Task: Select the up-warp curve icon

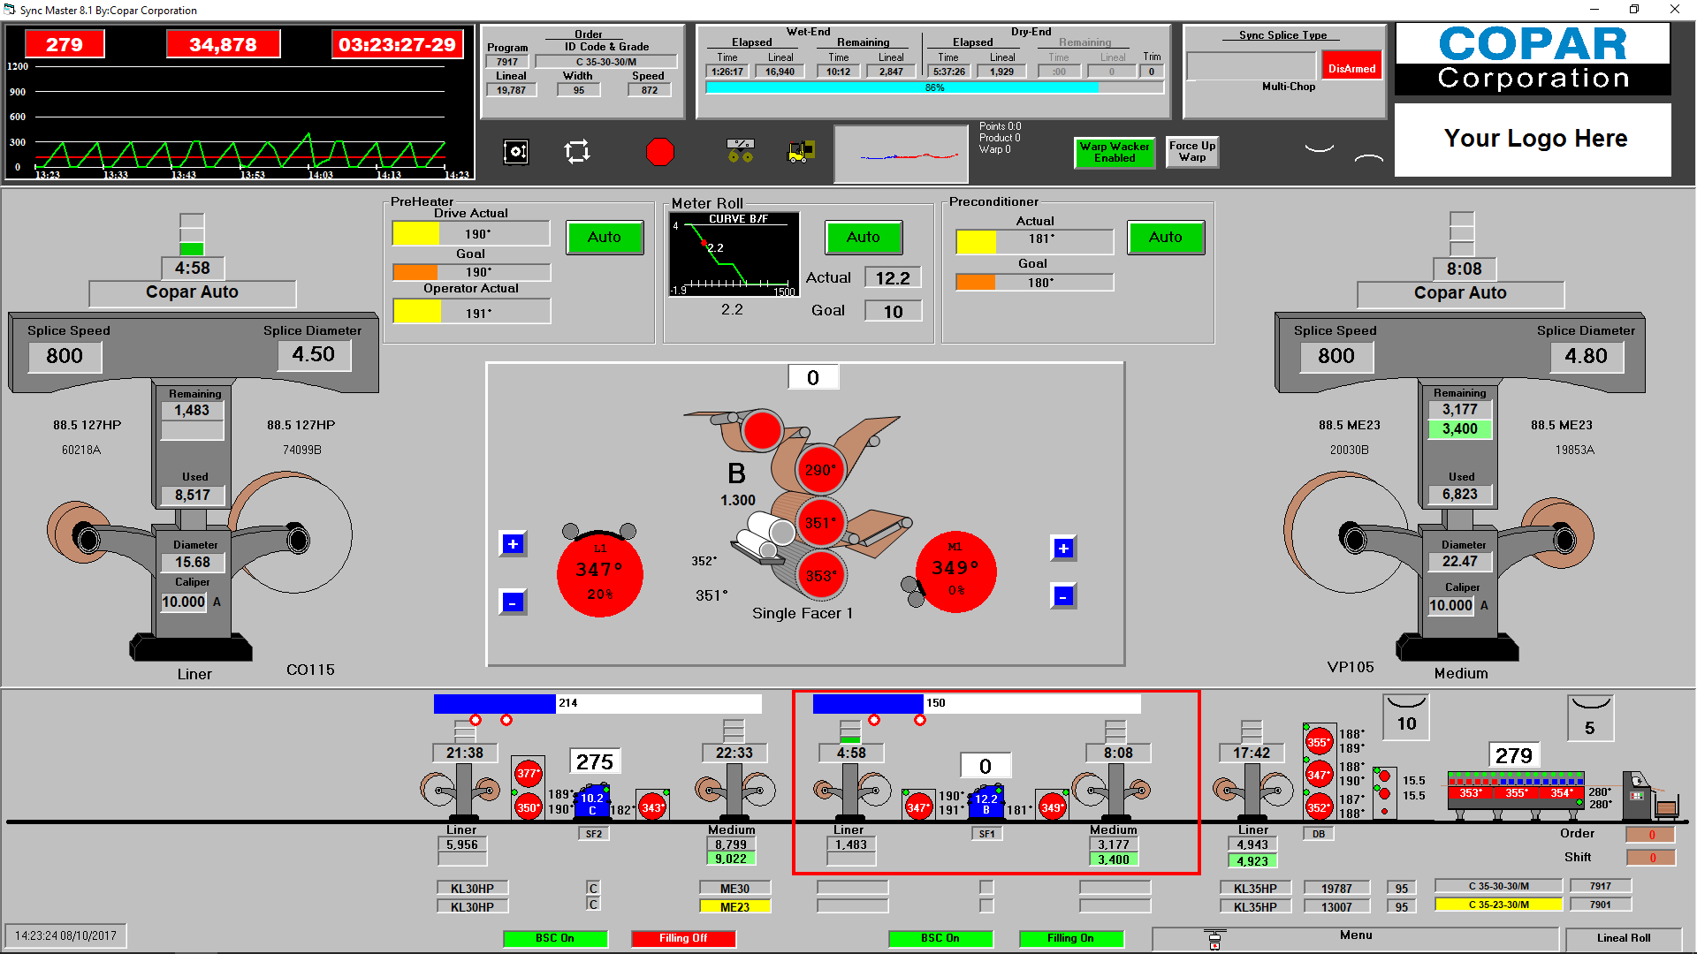Action: pos(1369,158)
